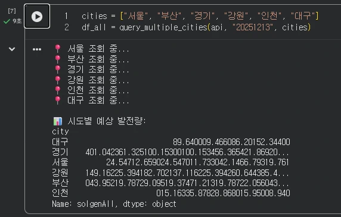Place cursor in code line 1 cities list
341x217 pixels.
pos(200,16)
